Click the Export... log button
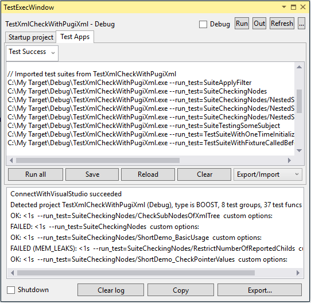Screen dimensions: 311x303 point(259,290)
